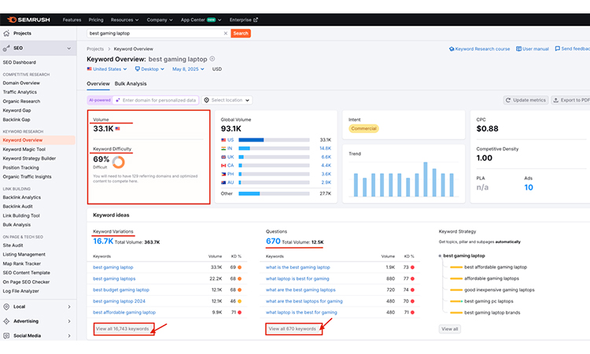
Task: Open Keyword Magic Tool in sidebar
Action: (x=24, y=149)
